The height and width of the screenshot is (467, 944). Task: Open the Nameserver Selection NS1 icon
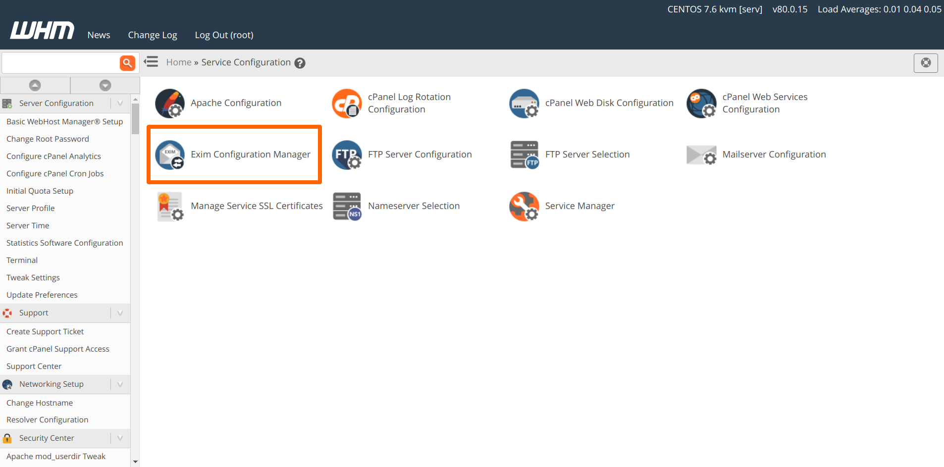tap(347, 206)
